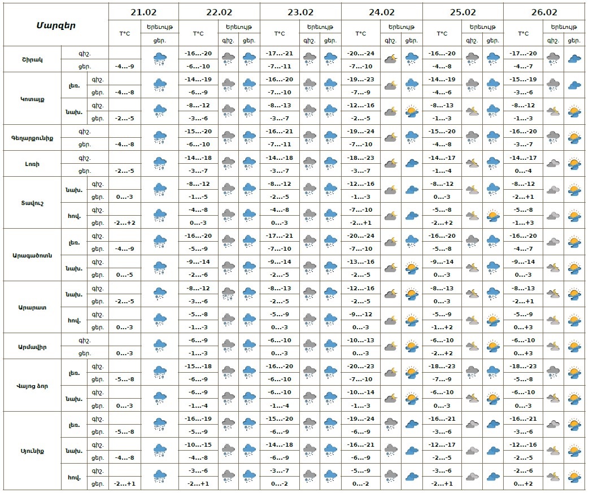Image resolution: width=589 pixels, height=493 pixels.
Task: Click the Արմավիր region name
Action: click(33, 346)
